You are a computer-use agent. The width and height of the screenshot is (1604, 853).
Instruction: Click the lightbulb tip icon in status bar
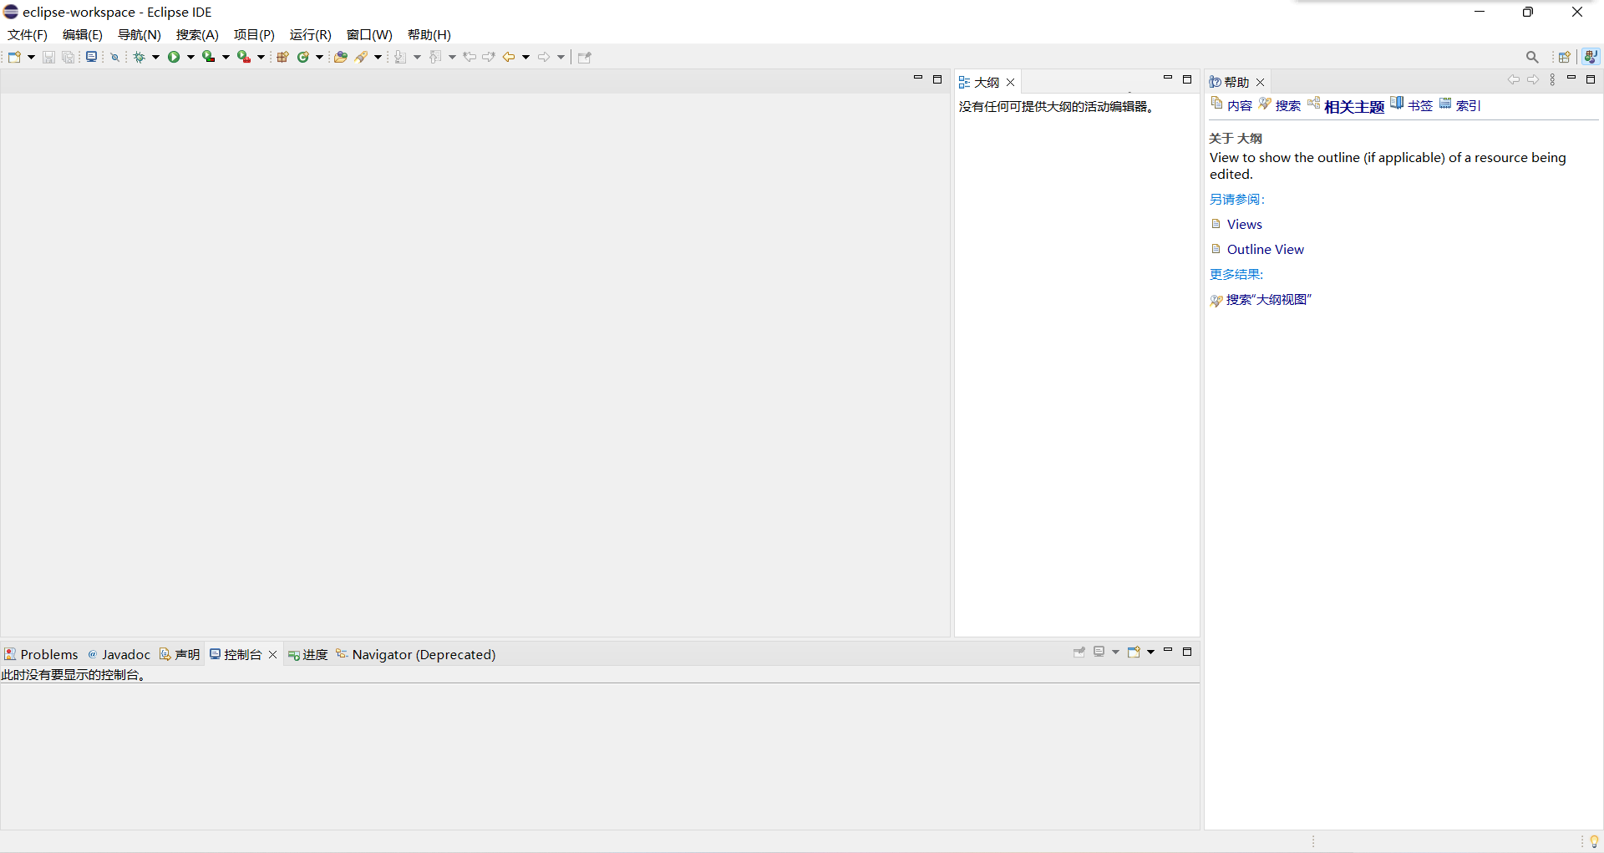(x=1594, y=841)
